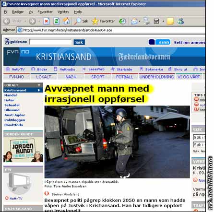Click the F-guiden search input field
Viewport: 214px width, 212px height.
(x=50, y=42)
